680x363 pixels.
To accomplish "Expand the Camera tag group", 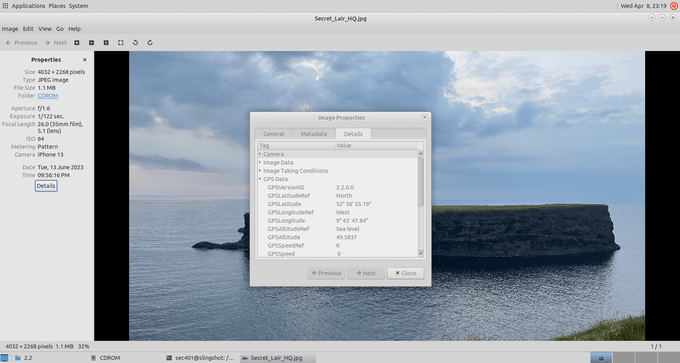I will click(x=260, y=154).
